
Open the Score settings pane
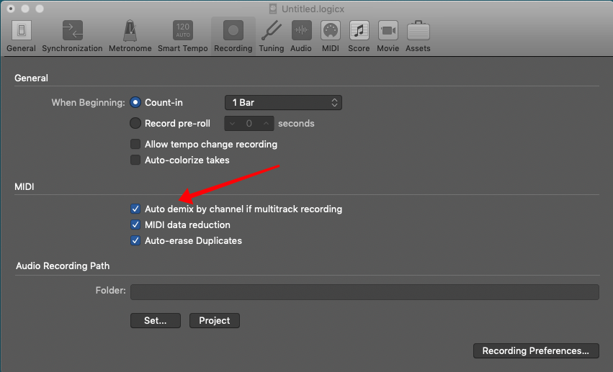pos(359,36)
